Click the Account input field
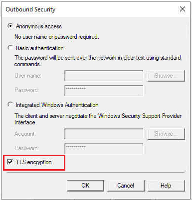The image size is (192, 200). (x=104, y=134)
